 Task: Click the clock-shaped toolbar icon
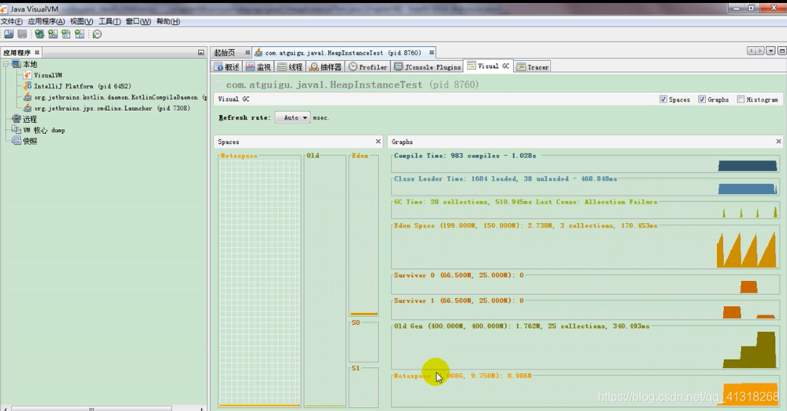[98, 34]
